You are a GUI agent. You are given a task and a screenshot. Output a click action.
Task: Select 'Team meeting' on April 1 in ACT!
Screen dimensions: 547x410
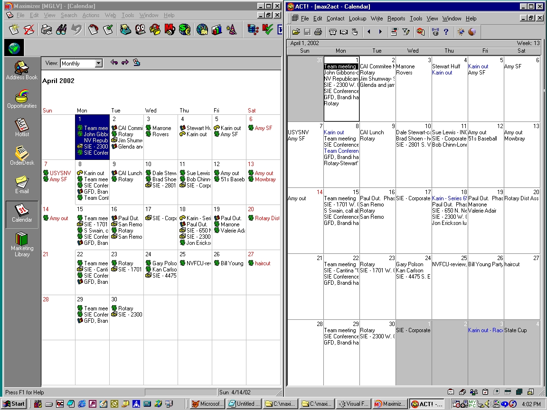coord(340,66)
